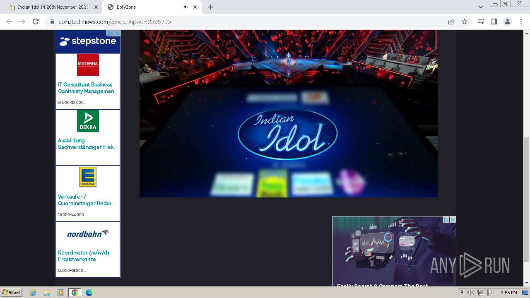Bookmark this page with the star
The width and height of the screenshot is (530, 298).
(465, 22)
